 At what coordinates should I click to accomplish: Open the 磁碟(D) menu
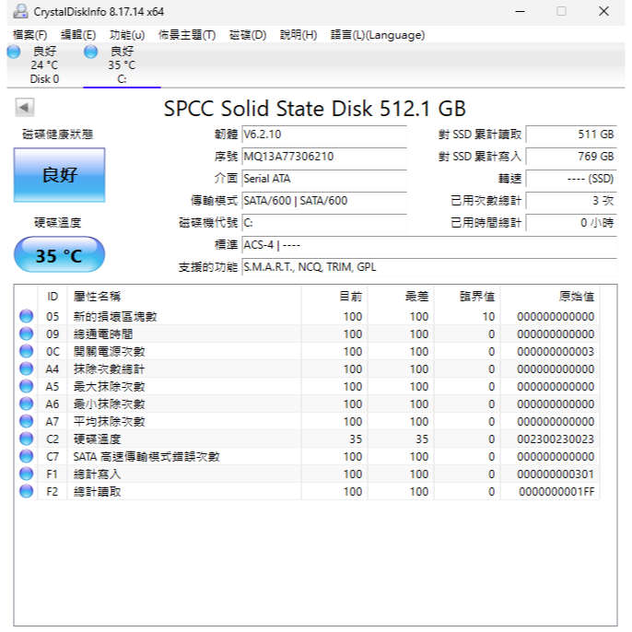click(x=248, y=35)
